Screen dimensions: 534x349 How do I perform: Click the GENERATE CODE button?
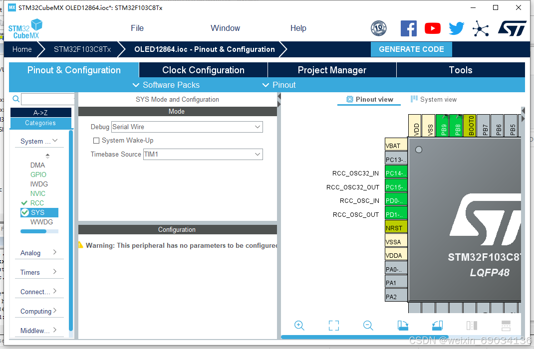[411, 49]
